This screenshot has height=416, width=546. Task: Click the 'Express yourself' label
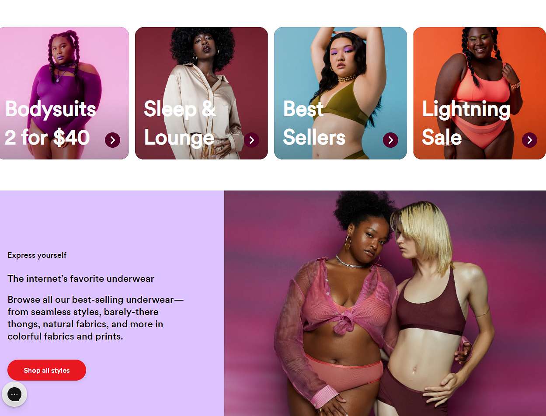pos(37,255)
